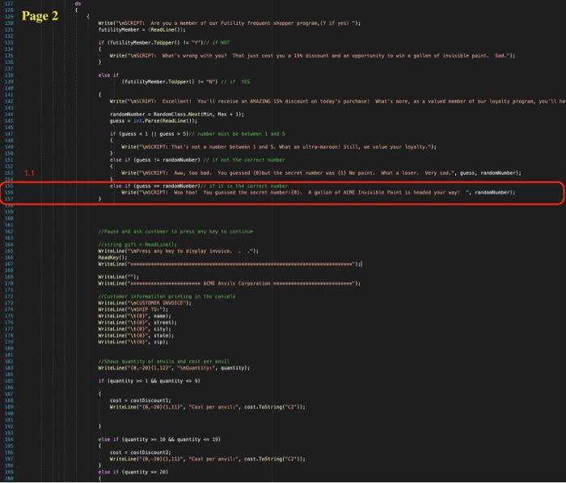Click the WriteLine printing 'name'
Image resolution: width=566 pixels, height=483 pixels.
pyautogui.click(x=135, y=316)
